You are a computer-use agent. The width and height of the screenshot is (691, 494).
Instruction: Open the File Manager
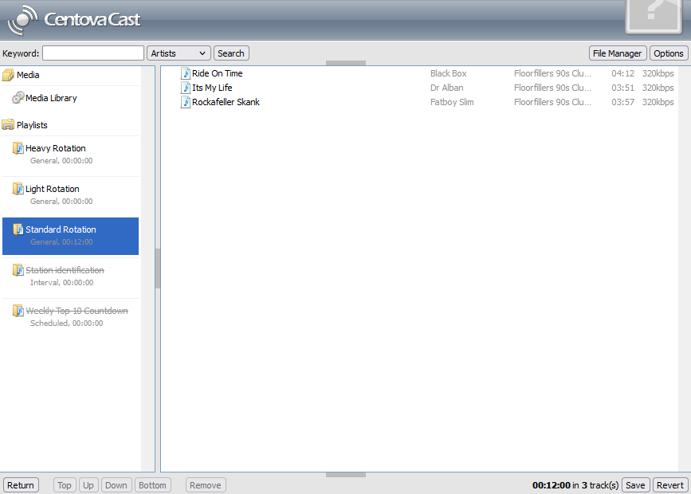click(618, 53)
